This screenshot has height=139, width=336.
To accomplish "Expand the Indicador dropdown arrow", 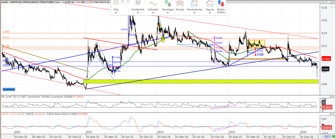I will tap(153, 13).
